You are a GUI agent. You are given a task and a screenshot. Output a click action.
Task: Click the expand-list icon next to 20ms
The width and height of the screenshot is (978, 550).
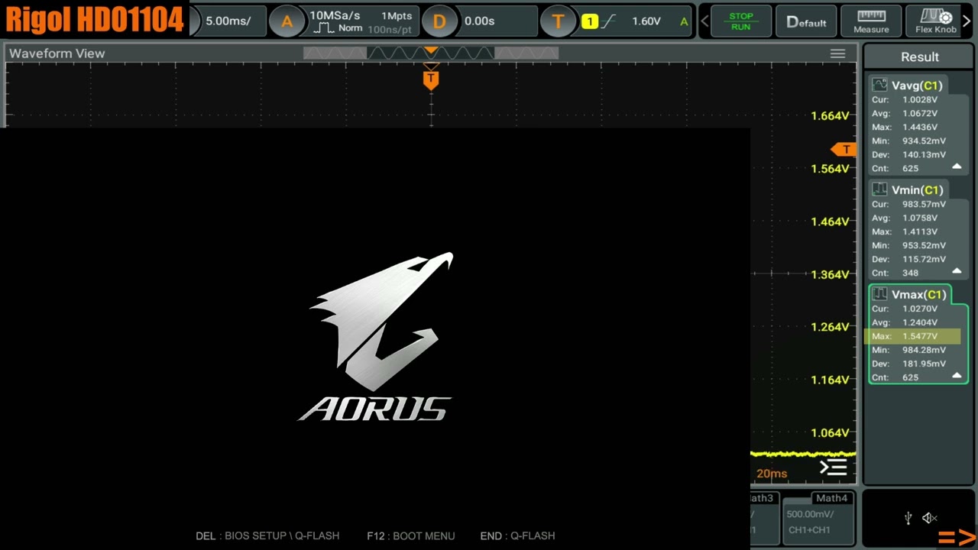coord(834,467)
